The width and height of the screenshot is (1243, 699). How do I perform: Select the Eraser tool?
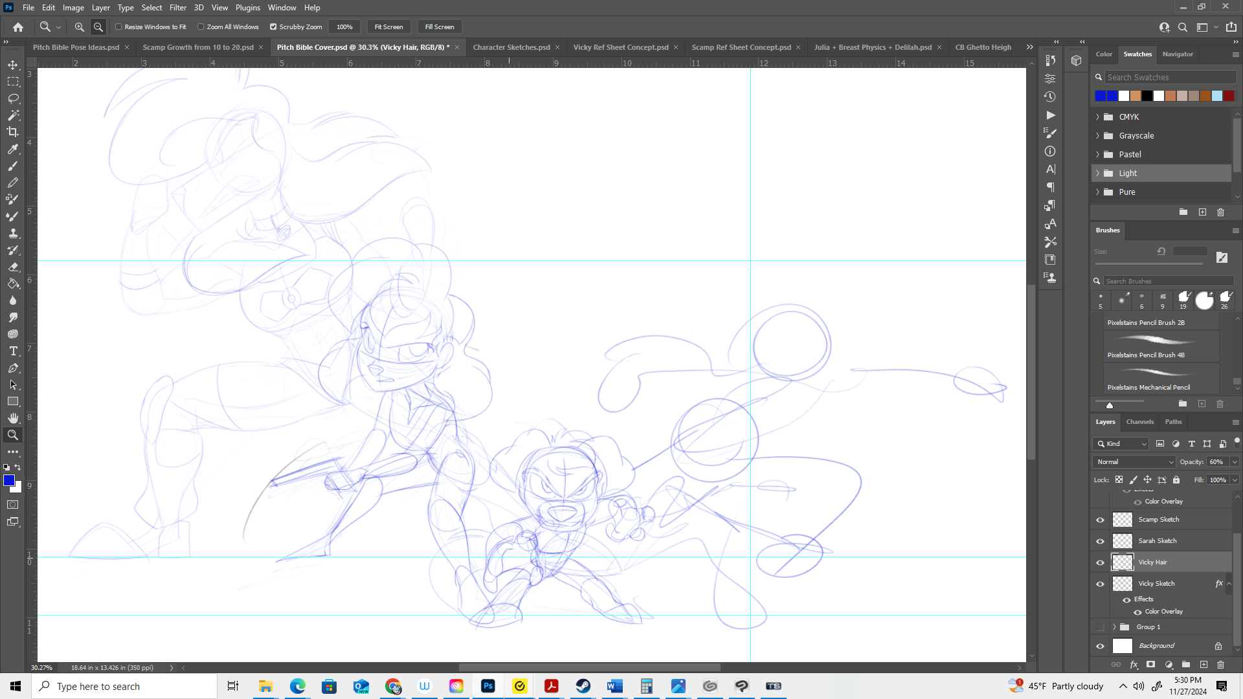click(x=13, y=267)
